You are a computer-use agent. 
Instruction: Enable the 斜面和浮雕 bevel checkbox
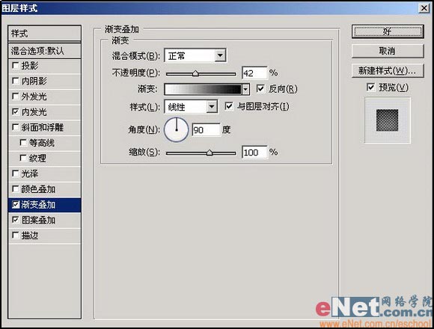(16, 127)
